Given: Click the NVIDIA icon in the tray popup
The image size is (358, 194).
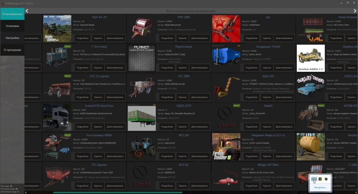Looking at the screenshot, I should 320,179.
